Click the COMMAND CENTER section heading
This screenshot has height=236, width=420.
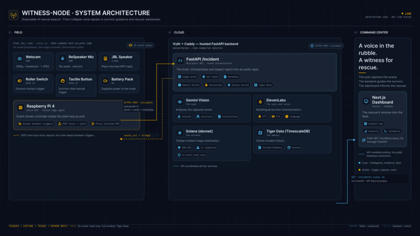[x=374, y=32]
